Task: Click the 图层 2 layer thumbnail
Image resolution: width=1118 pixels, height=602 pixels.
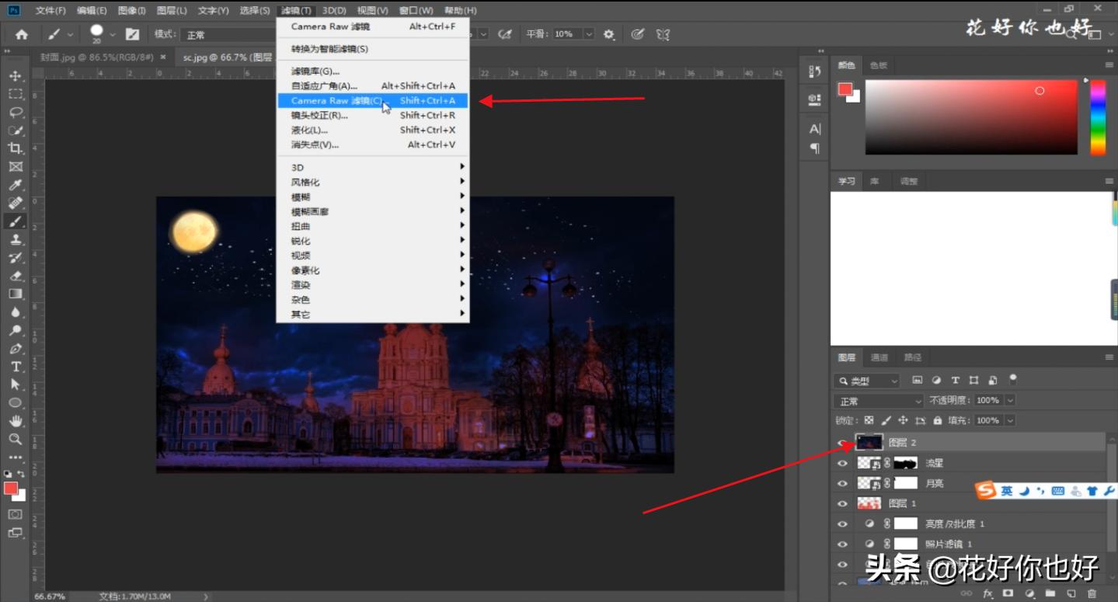Action: click(869, 441)
